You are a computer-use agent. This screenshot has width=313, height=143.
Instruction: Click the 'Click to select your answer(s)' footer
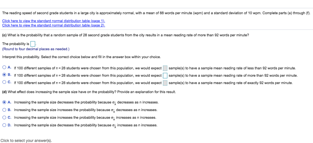[26, 141]
